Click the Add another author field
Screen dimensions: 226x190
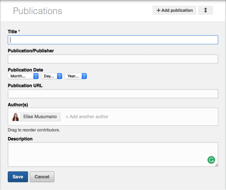(x=87, y=117)
